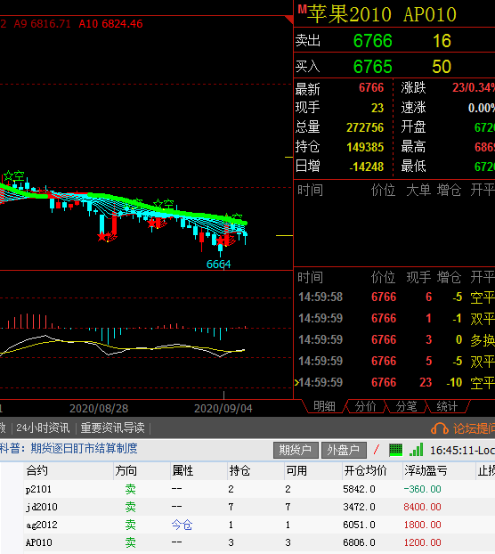Select the ag2012 position row
The width and height of the screenshot is (495, 554).
tap(259, 525)
